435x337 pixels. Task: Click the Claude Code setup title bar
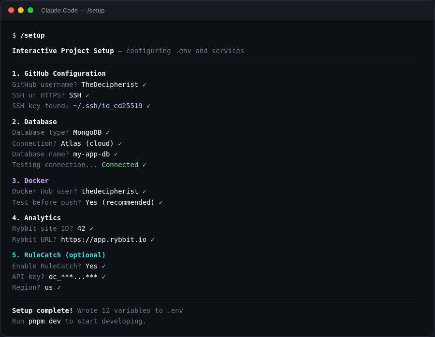point(73,10)
